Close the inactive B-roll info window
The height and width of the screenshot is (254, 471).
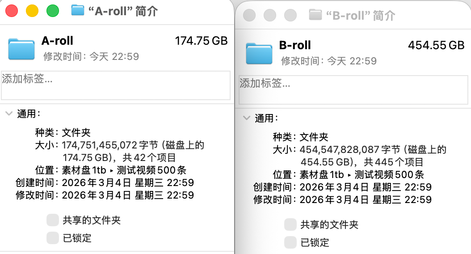[x=249, y=15]
